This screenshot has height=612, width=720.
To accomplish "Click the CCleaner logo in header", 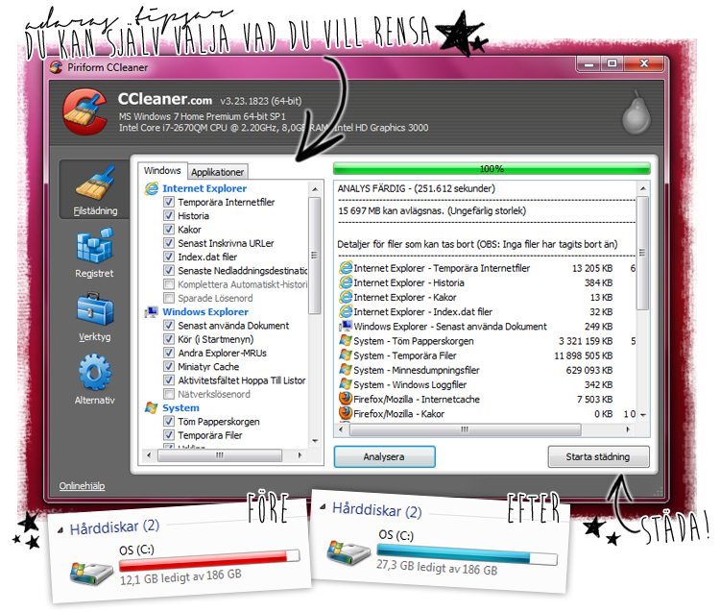I will tap(86, 111).
